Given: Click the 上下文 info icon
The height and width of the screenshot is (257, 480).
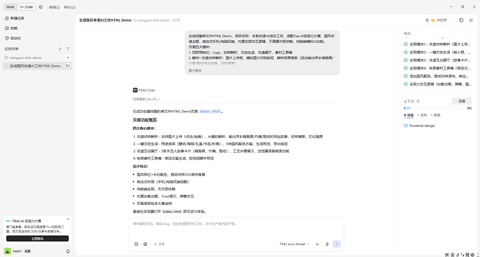Looking at the screenshot, I should point(418,101).
